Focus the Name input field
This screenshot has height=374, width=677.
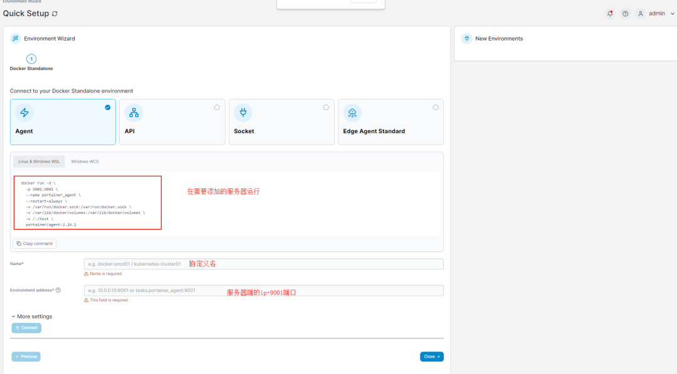(x=263, y=264)
